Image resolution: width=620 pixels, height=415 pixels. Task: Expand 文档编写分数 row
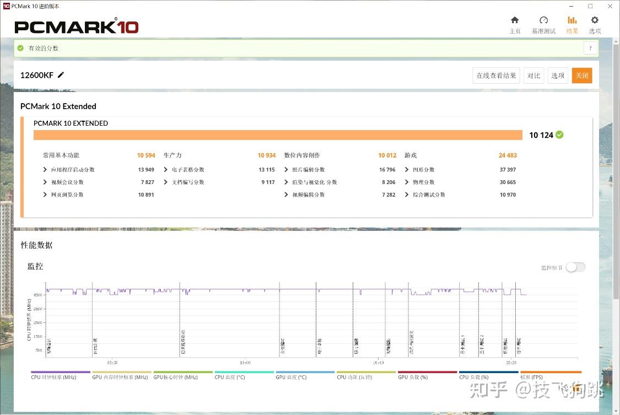coord(166,182)
